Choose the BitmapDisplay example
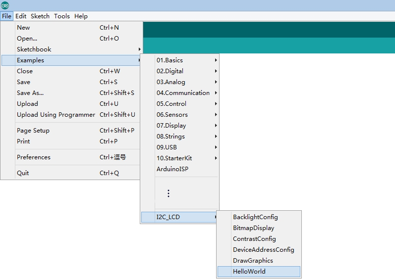 (x=253, y=228)
